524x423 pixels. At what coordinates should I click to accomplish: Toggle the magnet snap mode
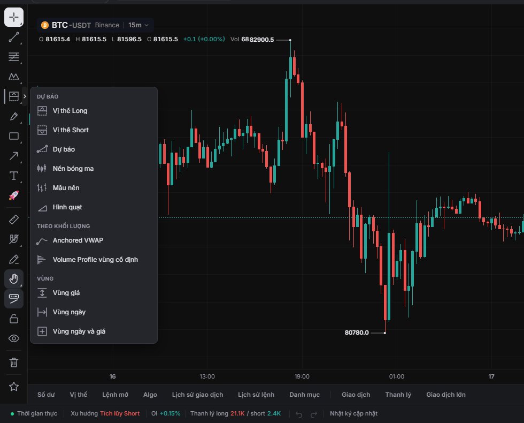14,239
